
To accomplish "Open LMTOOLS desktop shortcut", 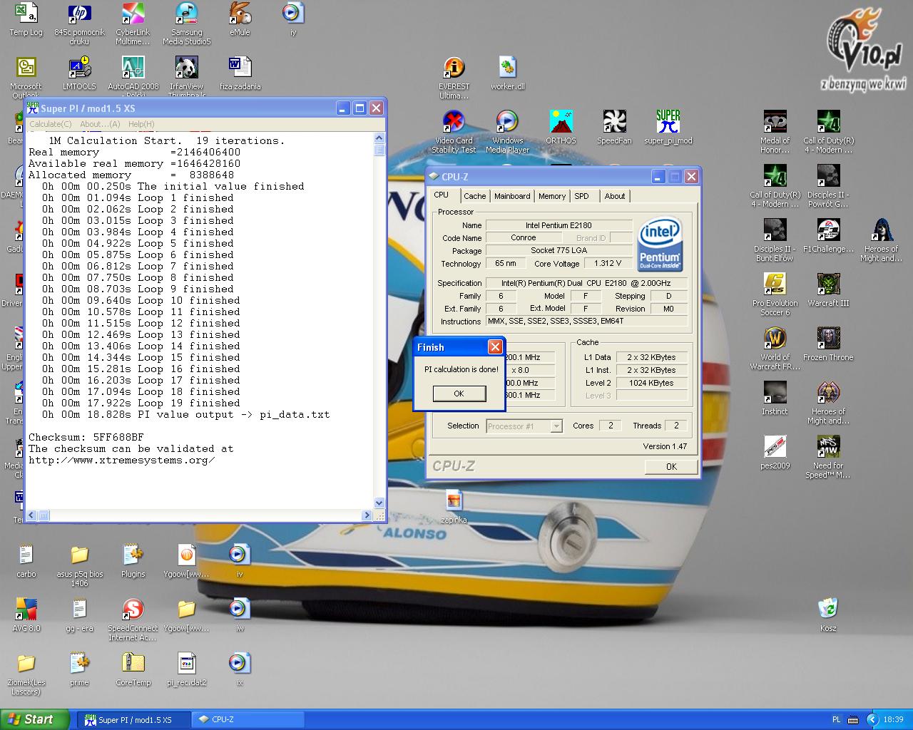I will [x=79, y=73].
